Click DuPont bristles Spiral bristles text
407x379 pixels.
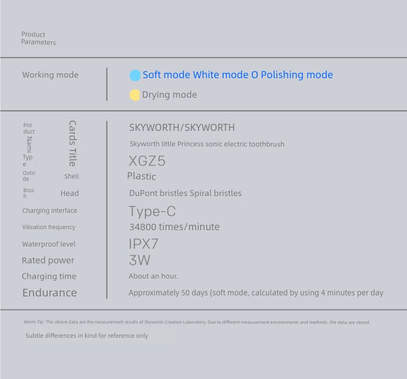click(186, 193)
